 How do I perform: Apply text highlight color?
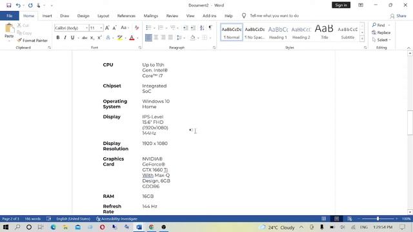click(x=120, y=38)
